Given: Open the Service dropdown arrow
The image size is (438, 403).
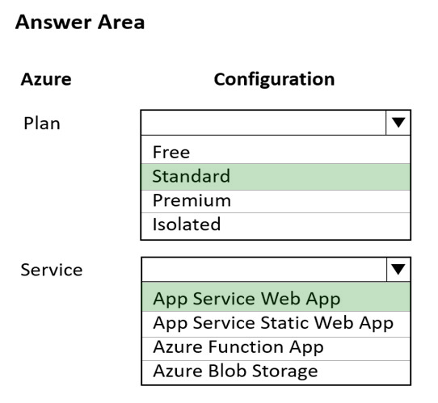Looking at the screenshot, I should (398, 270).
